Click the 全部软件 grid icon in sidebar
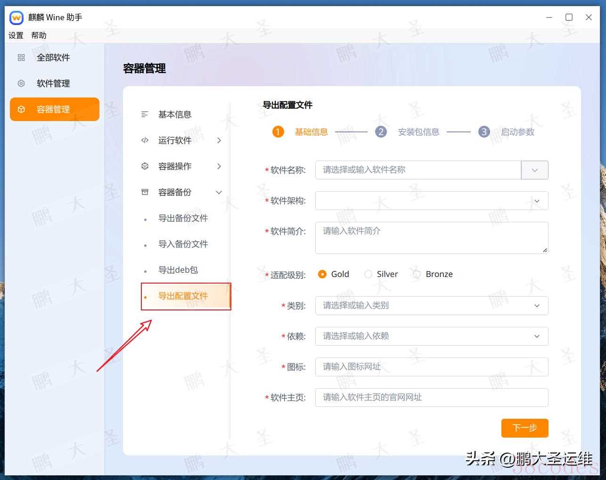The height and width of the screenshot is (480, 606). pyautogui.click(x=21, y=57)
